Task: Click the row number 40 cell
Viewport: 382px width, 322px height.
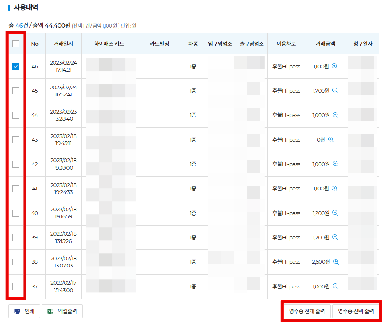Action: (x=34, y=213)
